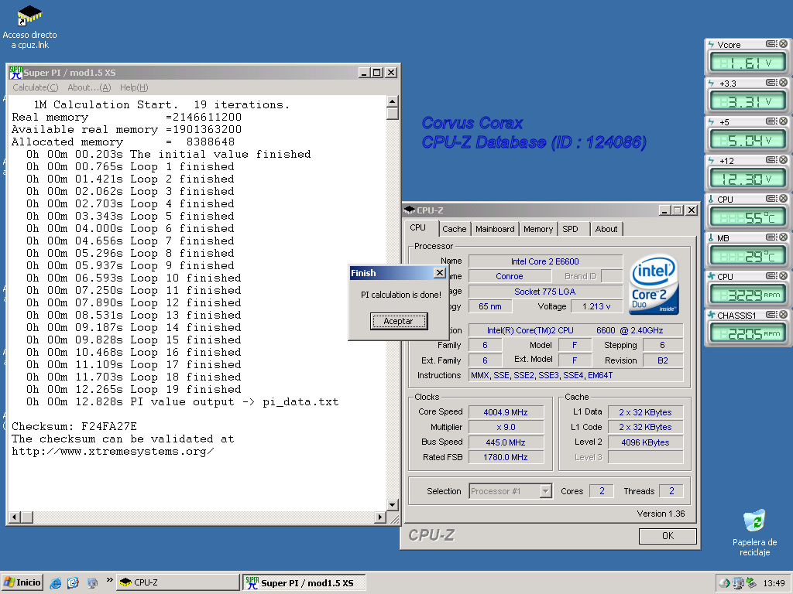This screenshot has height=594, width=793.
Task: Open the Help menu in Super PI
Action: (133, 87)
